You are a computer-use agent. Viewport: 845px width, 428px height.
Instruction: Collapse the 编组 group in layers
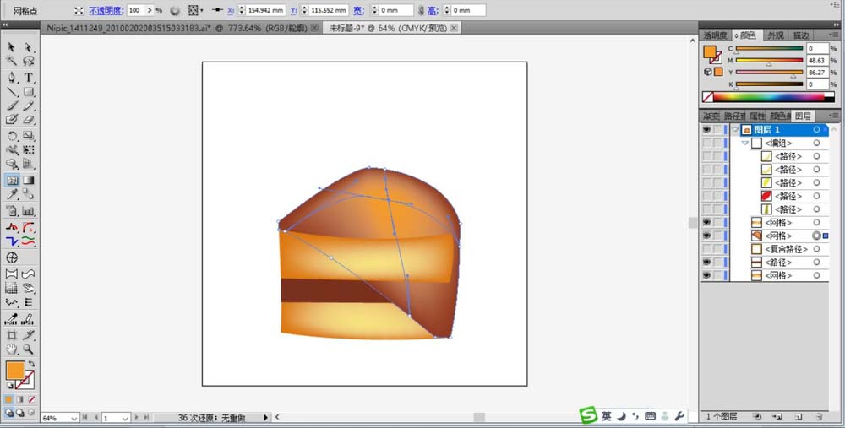coord(745,144)
